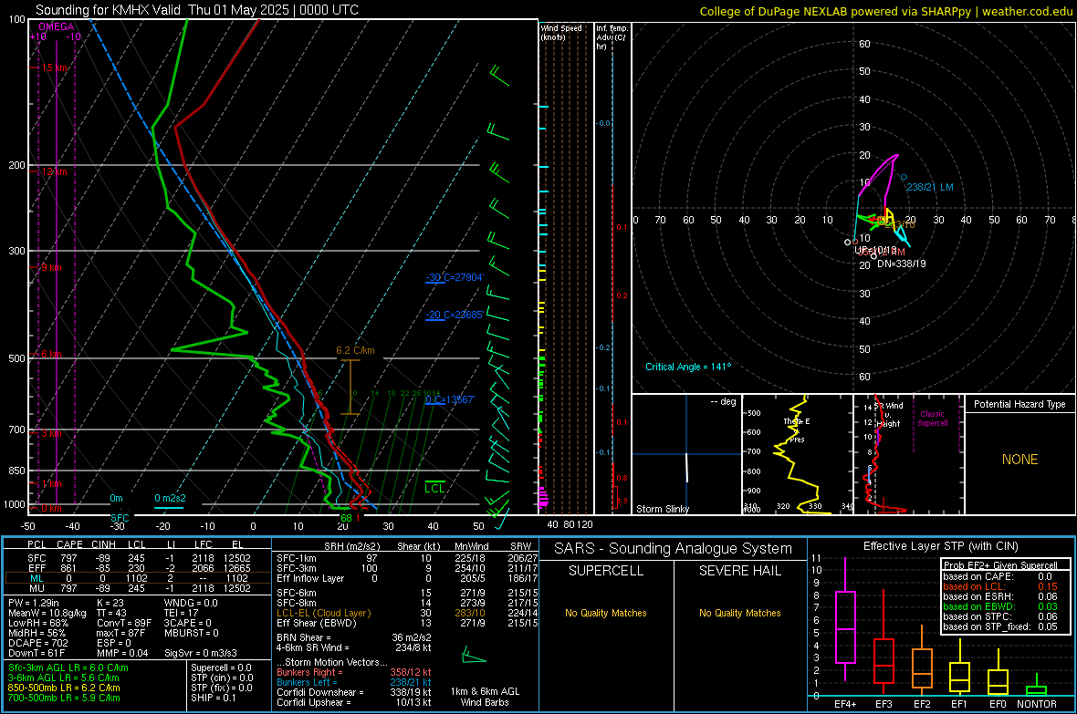Image resolution: width=1077 pixels, height=714 pixels.
Task: Click the Theta-E v. Pres inset title
Action: coord(796,430)
